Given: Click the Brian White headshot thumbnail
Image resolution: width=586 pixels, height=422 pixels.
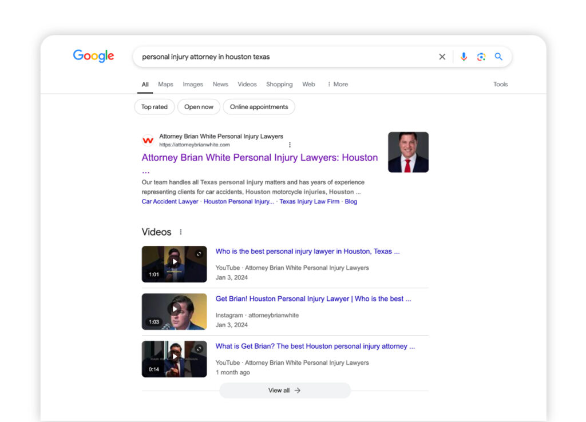Looking at the screenshot, I should coord(408,152).
